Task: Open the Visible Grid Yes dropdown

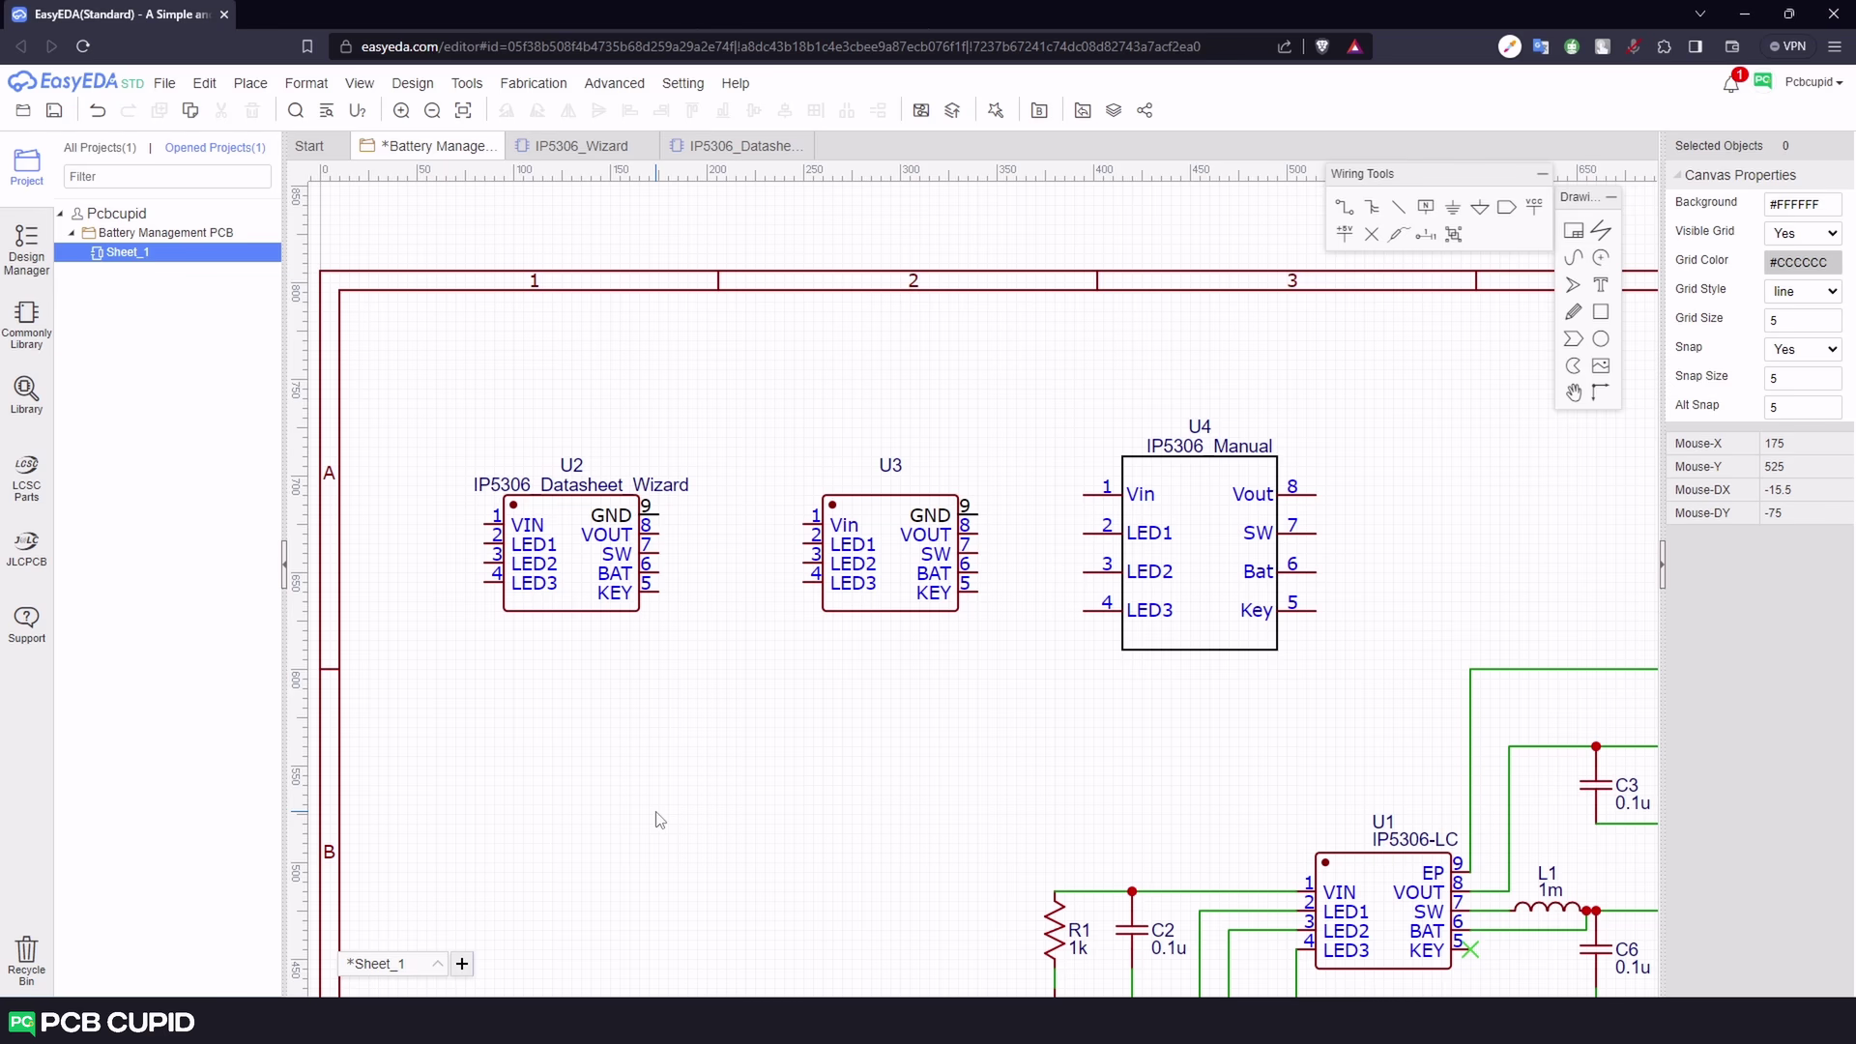Action: click(1803, 233)
